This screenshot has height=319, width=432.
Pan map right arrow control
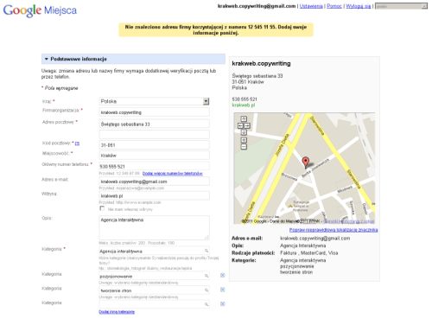(x=247, y=126)
